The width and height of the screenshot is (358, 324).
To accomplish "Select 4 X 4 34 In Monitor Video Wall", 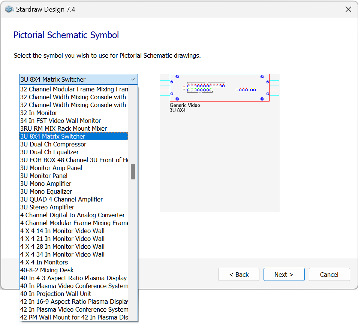I will (x=74, y=255).
